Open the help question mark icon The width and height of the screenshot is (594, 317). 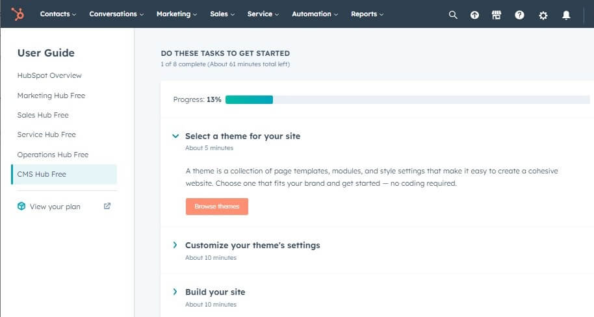point(519,15)
